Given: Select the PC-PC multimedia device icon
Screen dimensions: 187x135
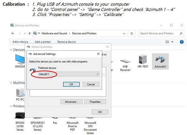Looking at the screenshot, I should pos(20,93).
